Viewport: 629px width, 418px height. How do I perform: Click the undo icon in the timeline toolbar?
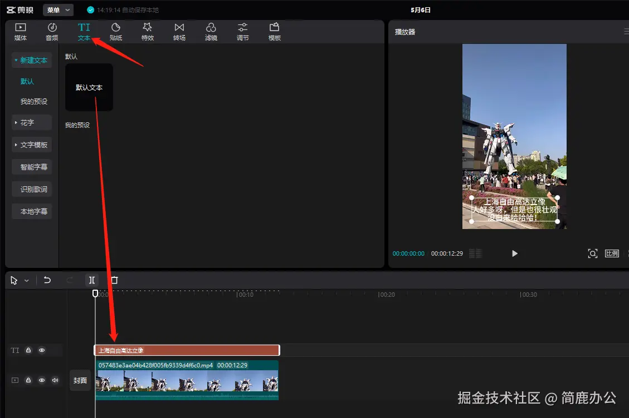[47, 280]
